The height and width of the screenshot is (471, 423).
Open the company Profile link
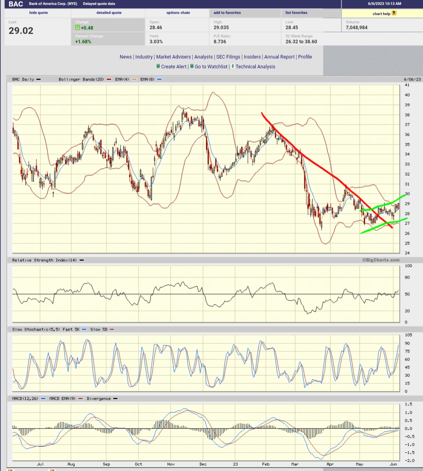[305, 57]
